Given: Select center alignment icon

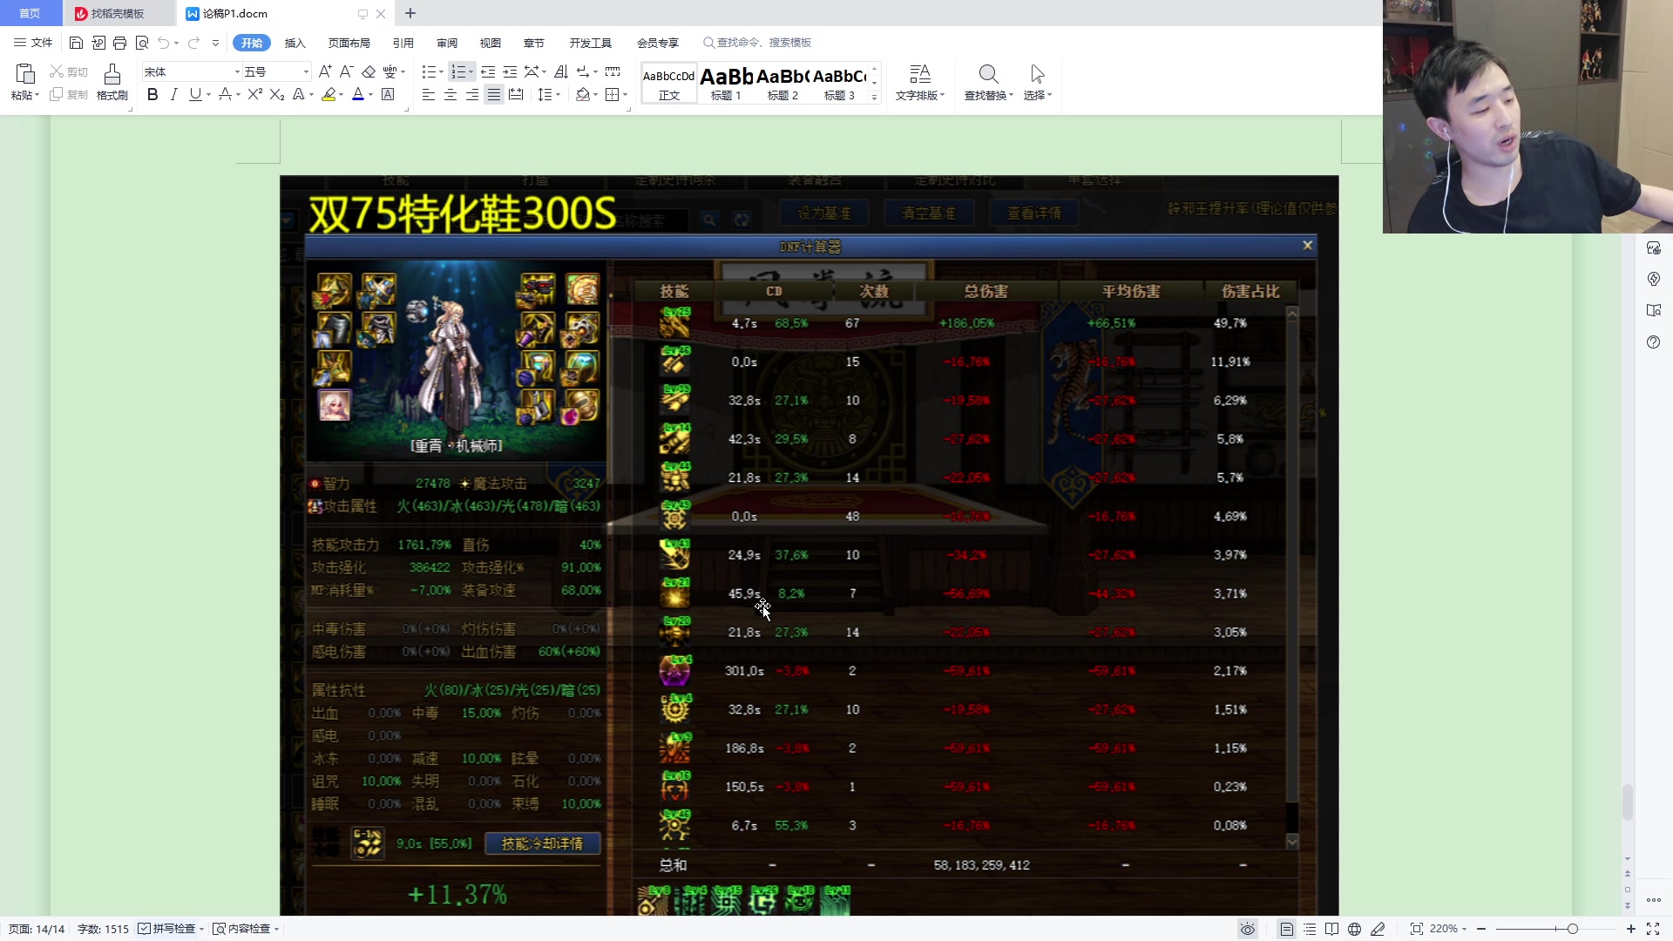Looking at the screenshot, I should pyautogui.click(x=450, y=94).
